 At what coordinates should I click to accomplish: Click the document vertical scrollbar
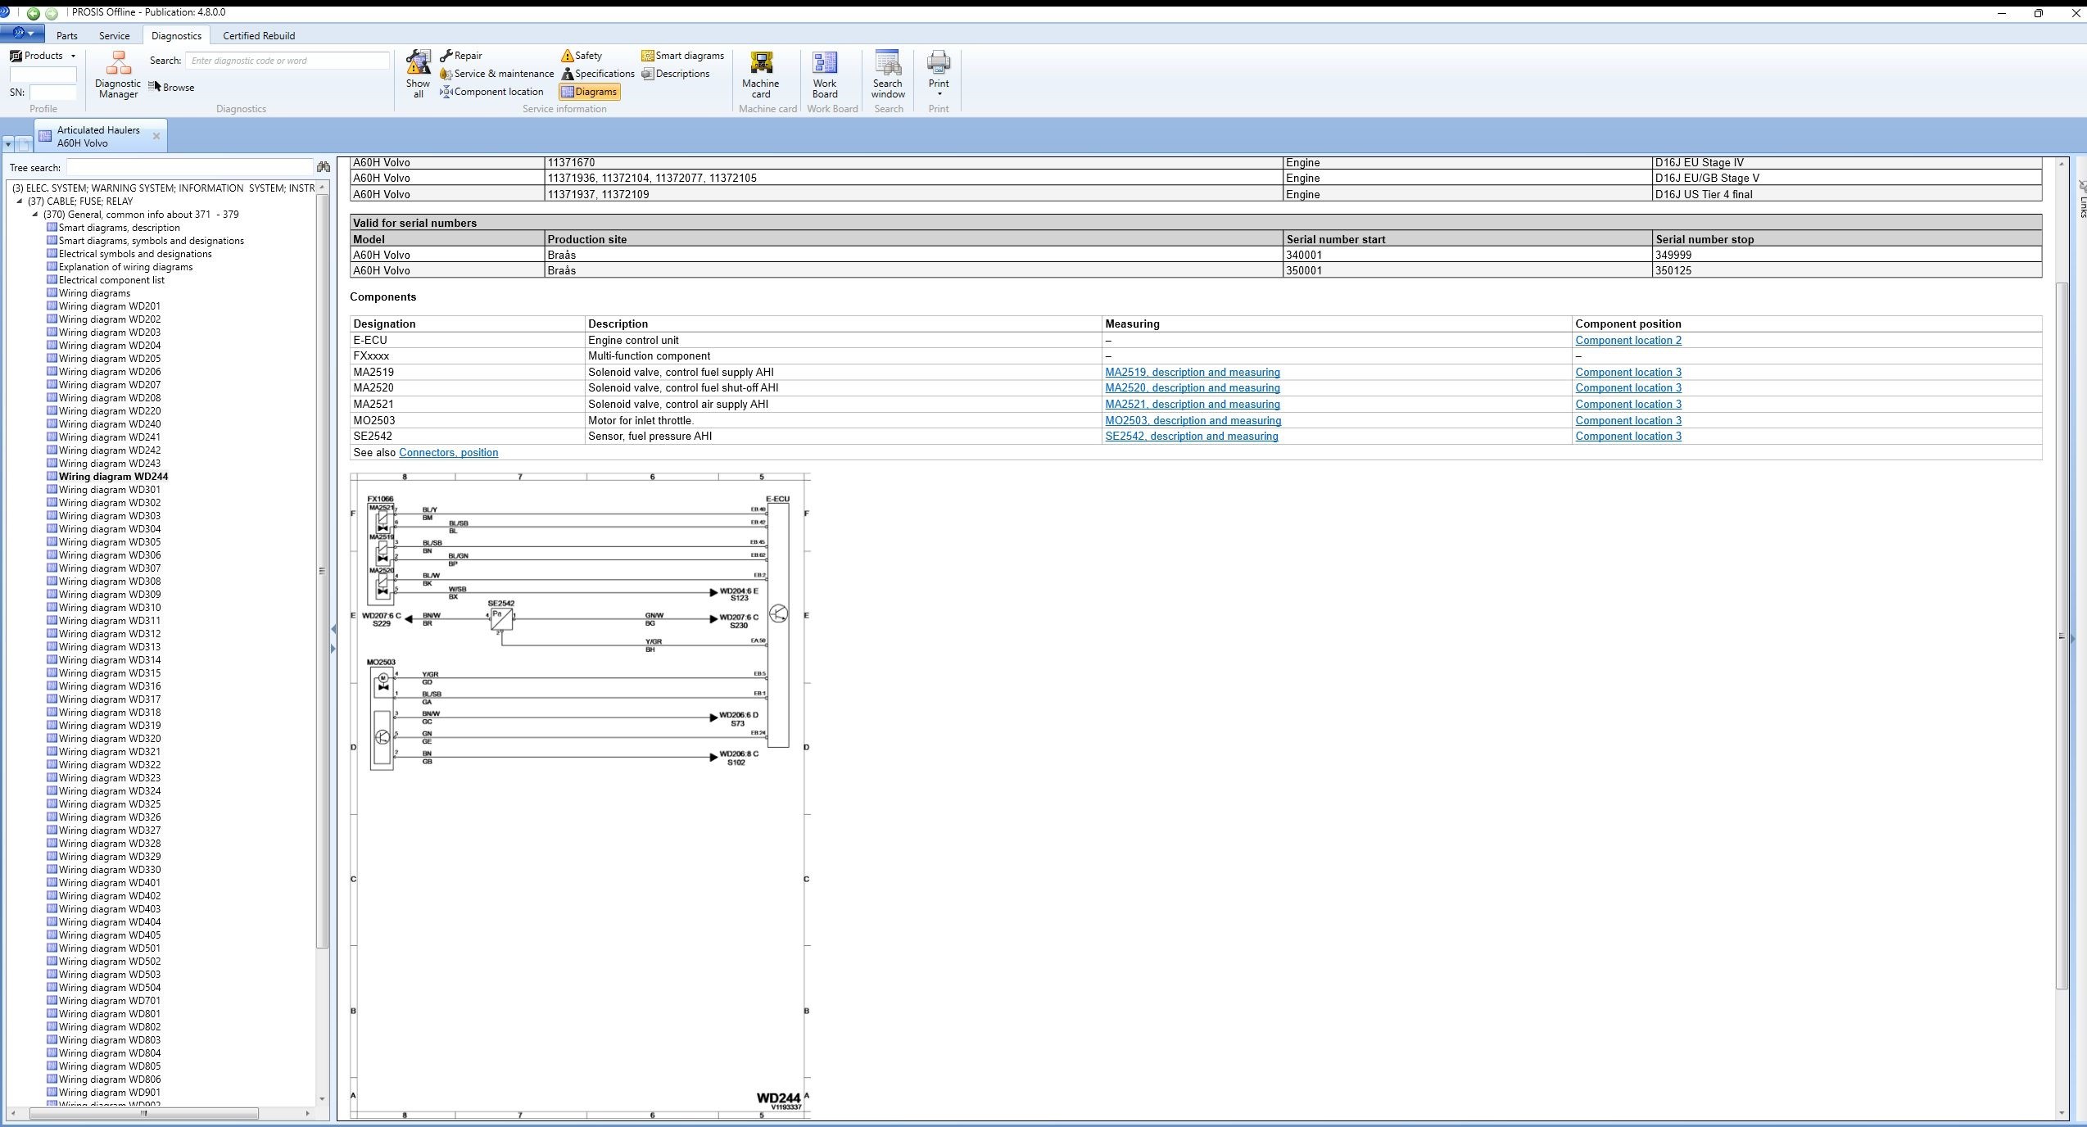tap(2062, 635)
